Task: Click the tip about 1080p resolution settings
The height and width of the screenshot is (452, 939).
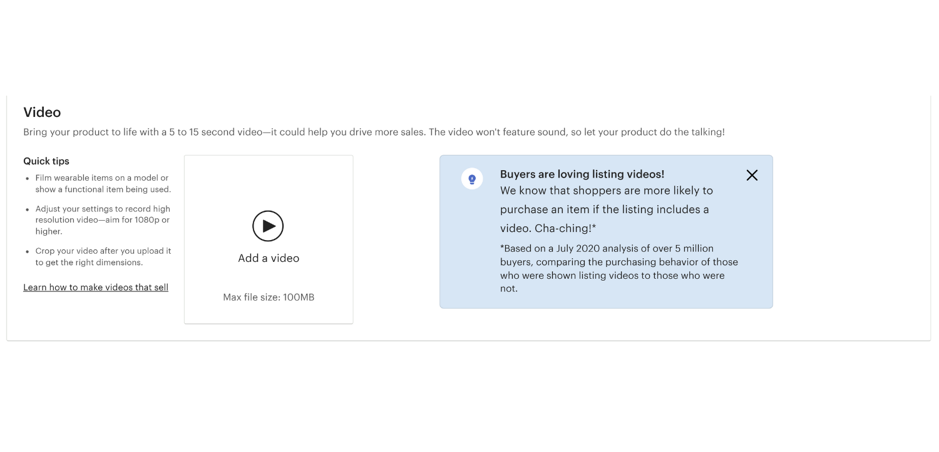Action: pos(103,220)
